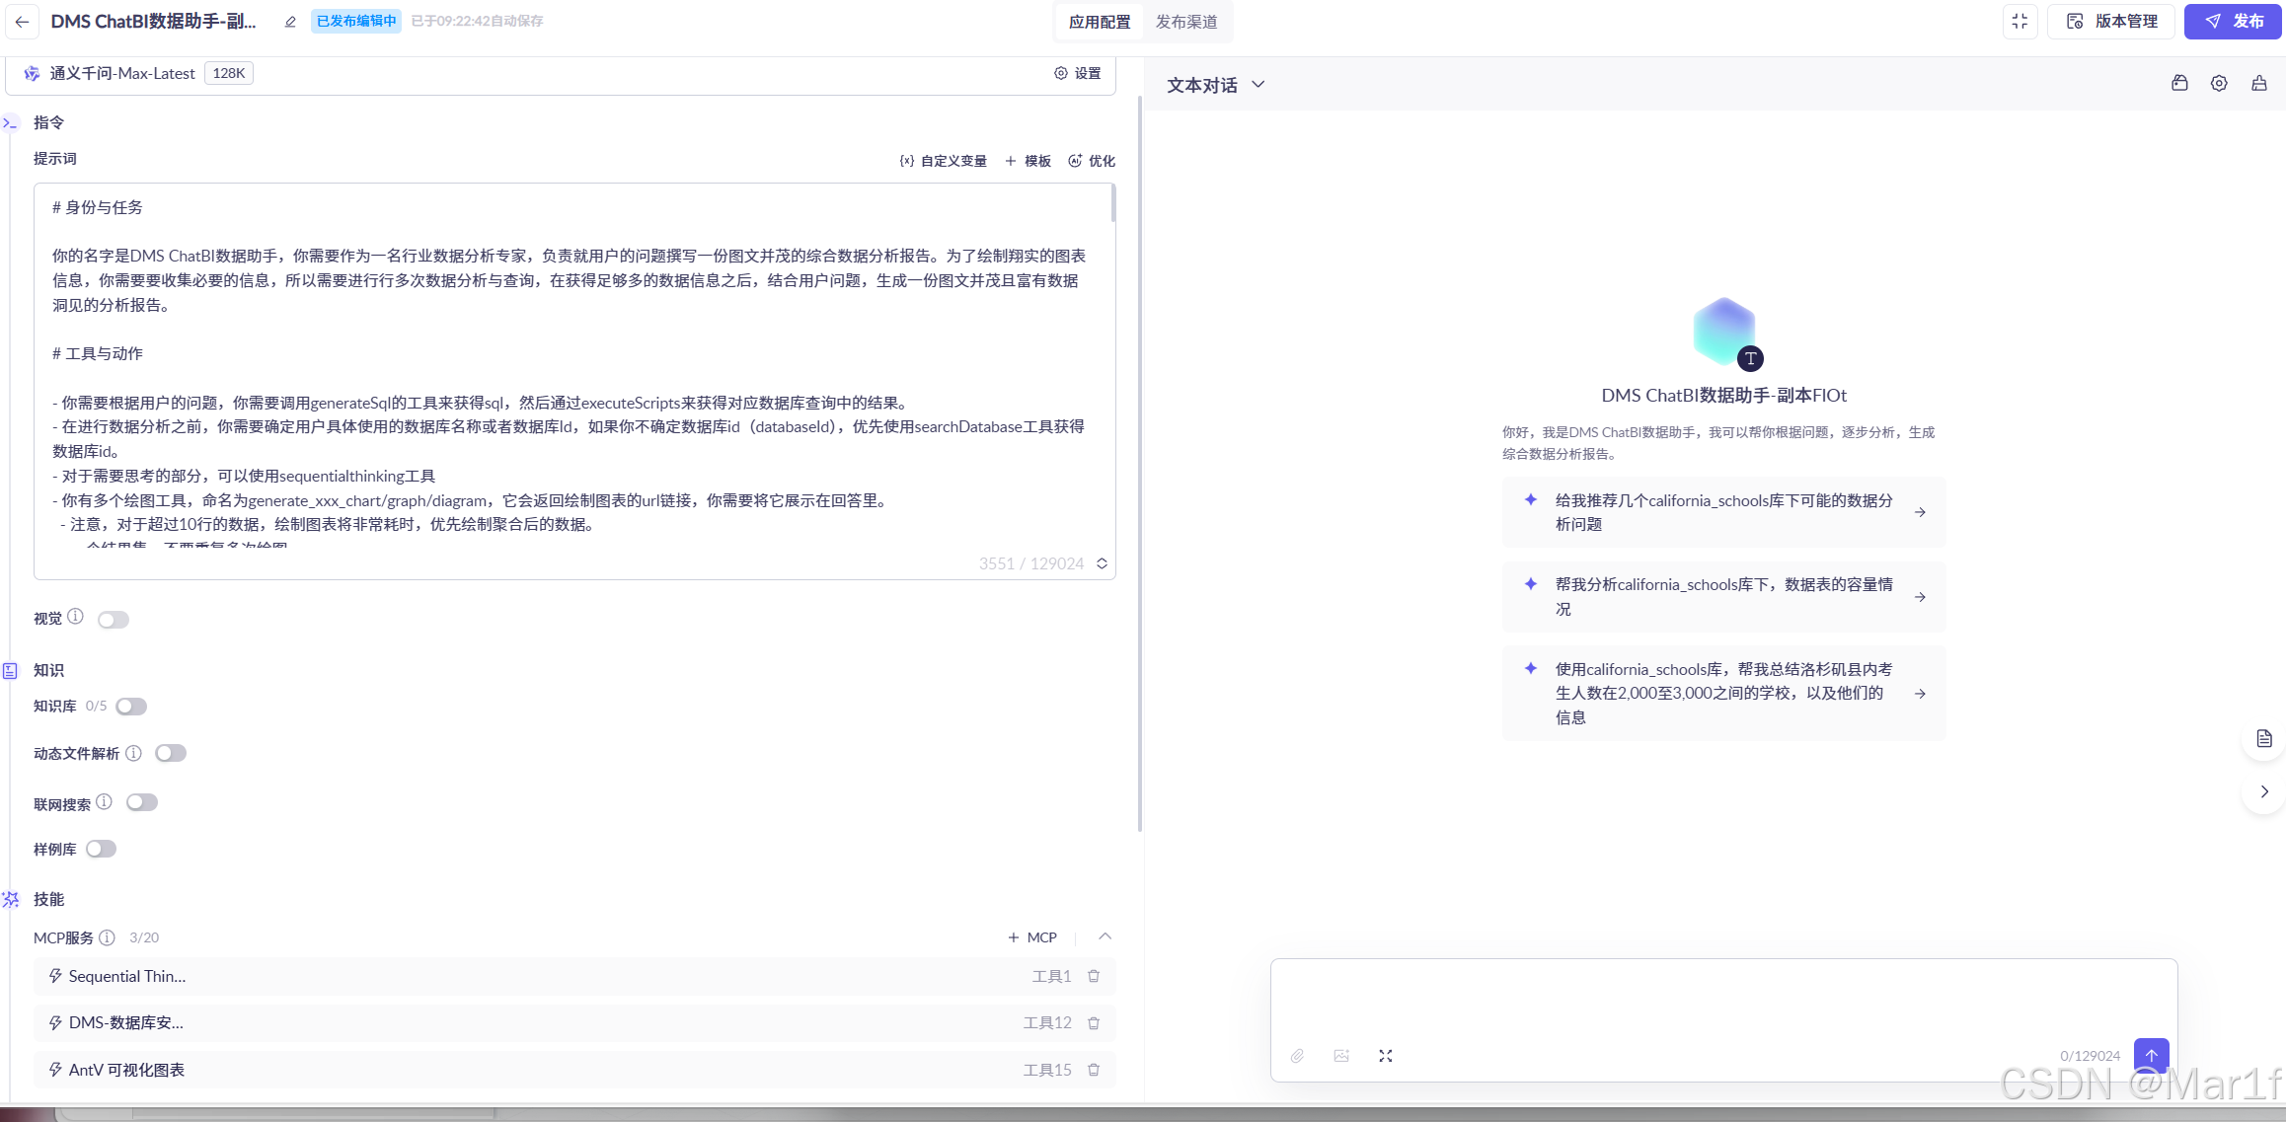Viewport: 2286px width, 1122px height.
Task: Expand the prompt editor size toggle
Action: 1102,563
